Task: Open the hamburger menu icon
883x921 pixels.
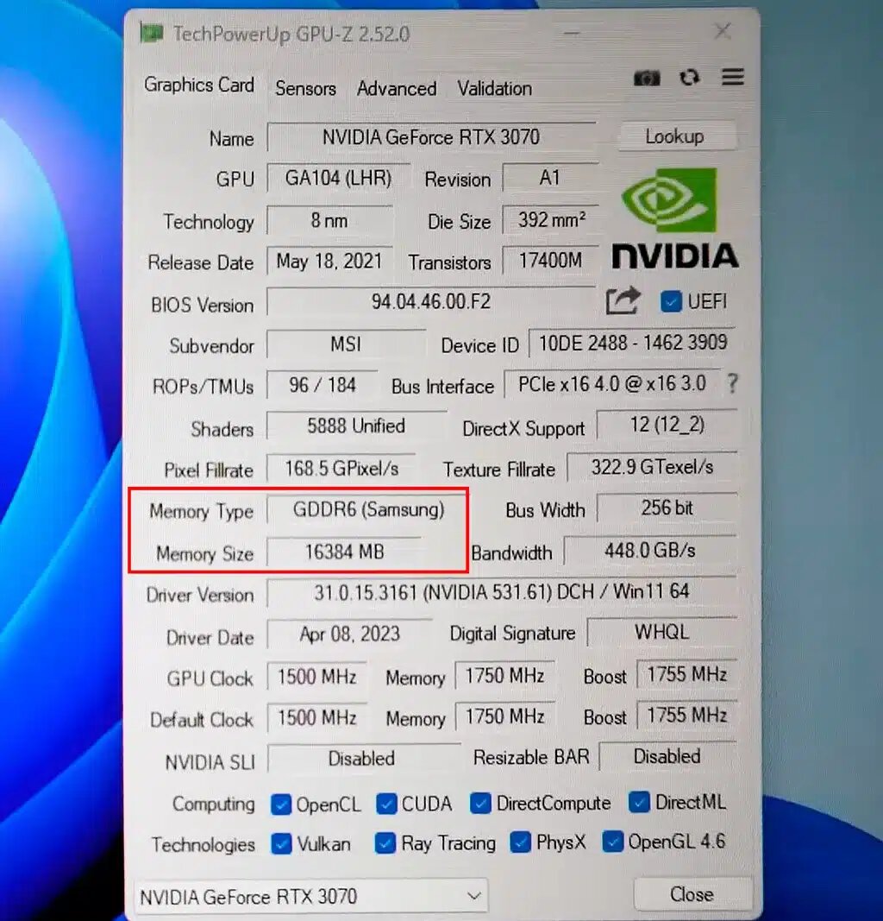Action: tap(732, 77)
